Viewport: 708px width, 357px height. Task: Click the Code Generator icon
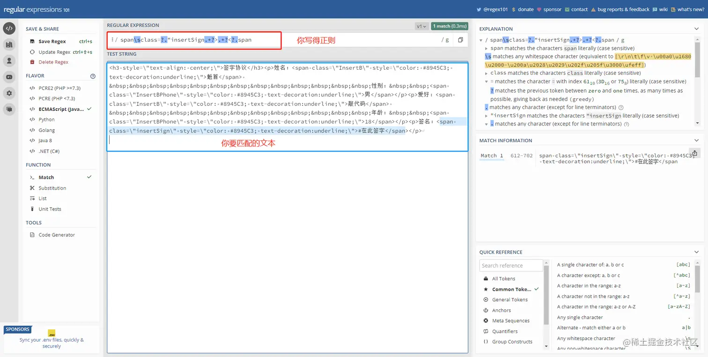[32, 235]
